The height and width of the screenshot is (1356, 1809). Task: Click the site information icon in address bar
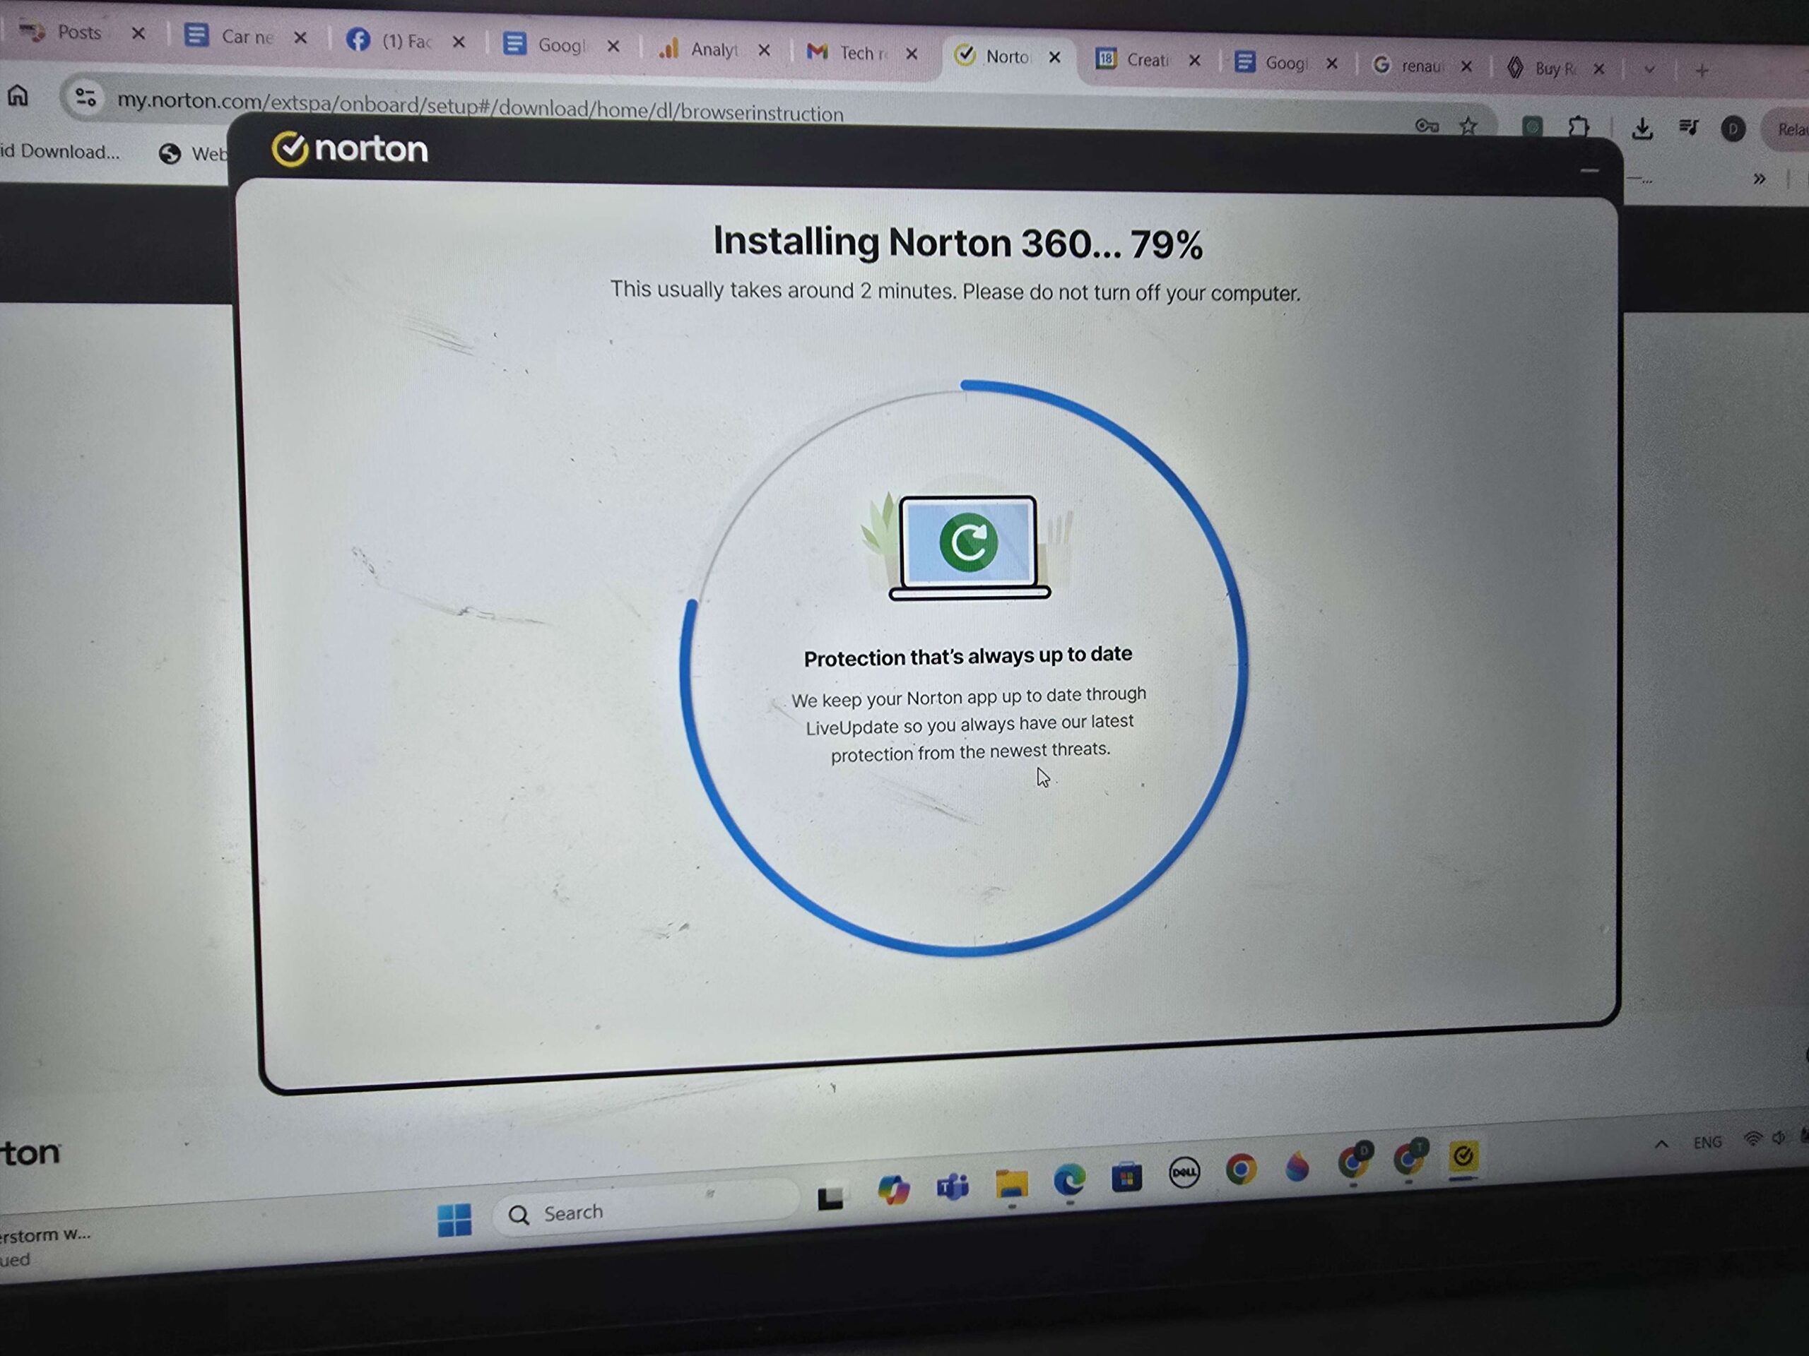pyautogui.click(x=85, y=98)
